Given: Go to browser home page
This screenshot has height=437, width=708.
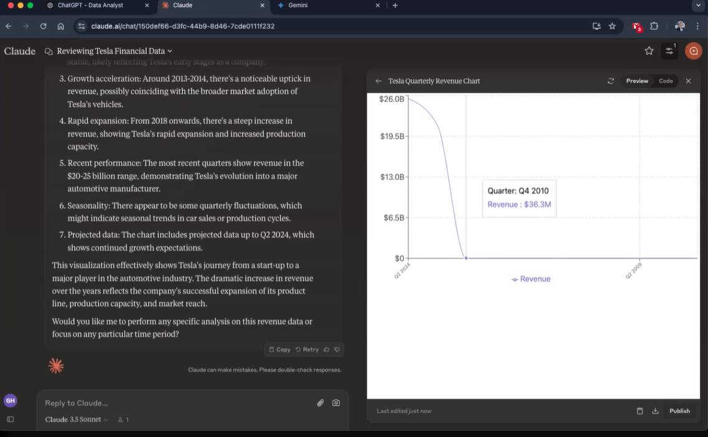Looking at the screenshot, I should point(60,26).
